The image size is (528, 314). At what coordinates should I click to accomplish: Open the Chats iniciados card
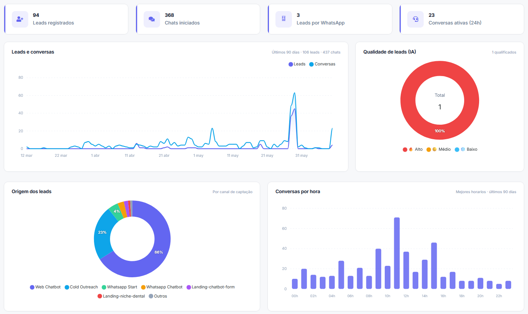(198, 19)
